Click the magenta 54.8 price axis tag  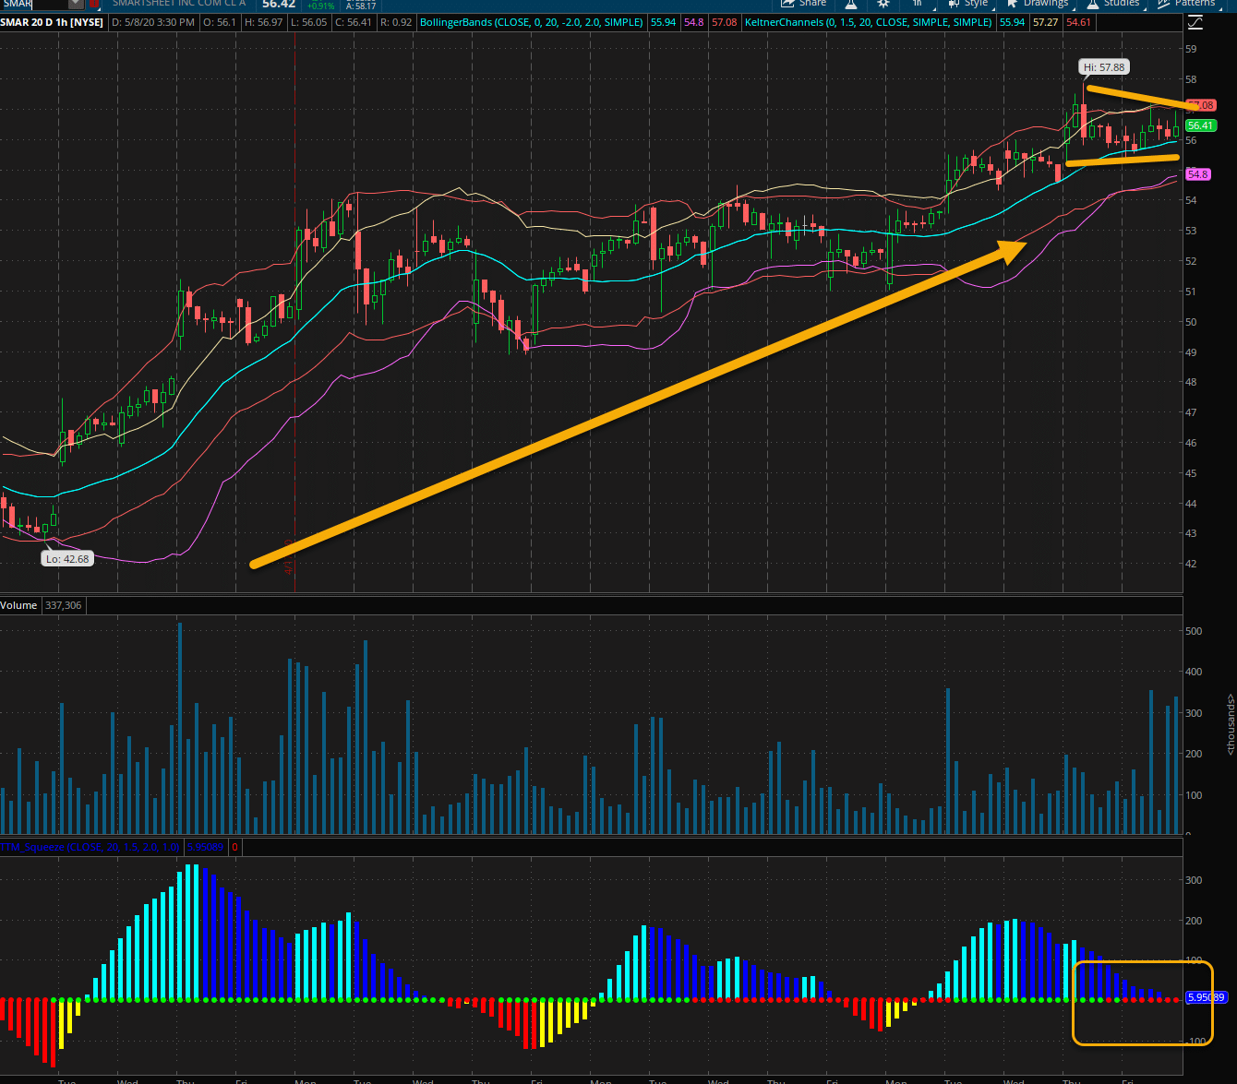[x=1197, y=174]
